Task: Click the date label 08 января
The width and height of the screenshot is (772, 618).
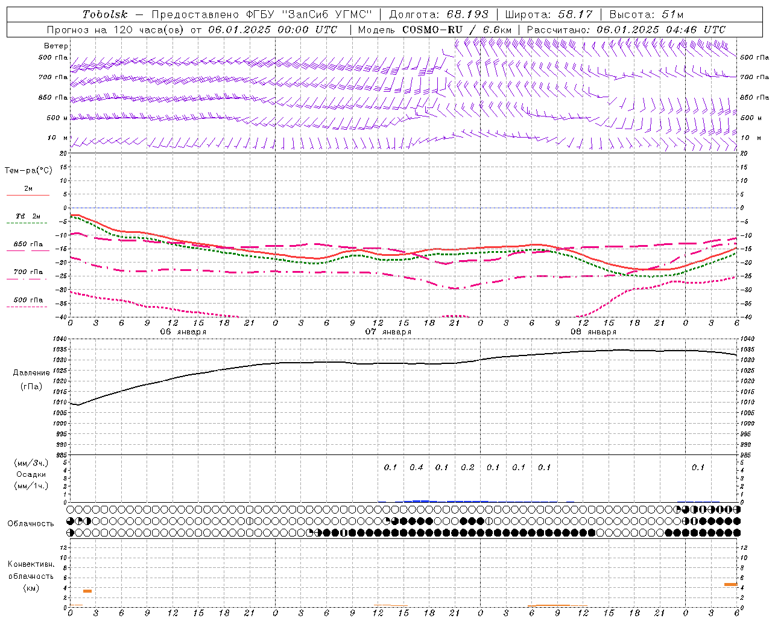Action: point(593,332)
